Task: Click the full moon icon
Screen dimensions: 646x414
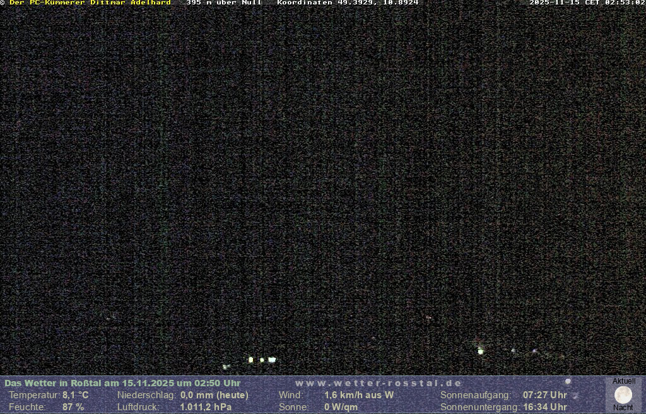Action: coord(623,395)
